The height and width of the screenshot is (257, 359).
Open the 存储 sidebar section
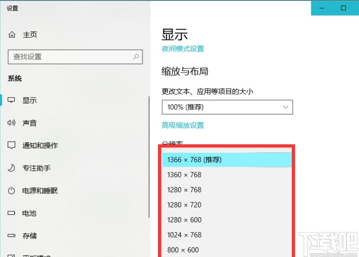(30, 236)
